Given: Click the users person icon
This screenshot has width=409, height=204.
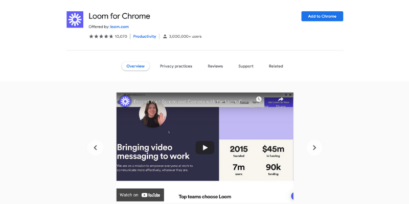Looking at the screenshot, I should tap(165, 36).
